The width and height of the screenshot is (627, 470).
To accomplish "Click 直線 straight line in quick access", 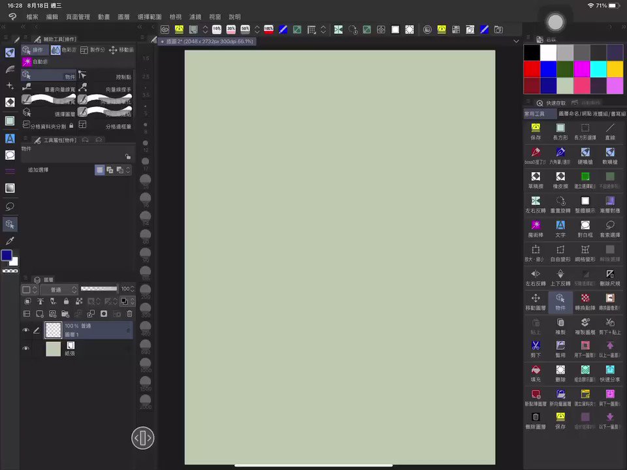I will pos(610,131).
